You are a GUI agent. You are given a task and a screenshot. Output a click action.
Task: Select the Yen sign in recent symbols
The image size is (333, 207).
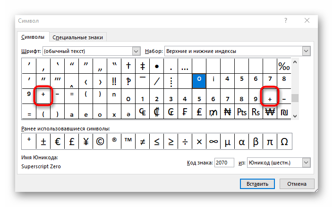(85, 141)
